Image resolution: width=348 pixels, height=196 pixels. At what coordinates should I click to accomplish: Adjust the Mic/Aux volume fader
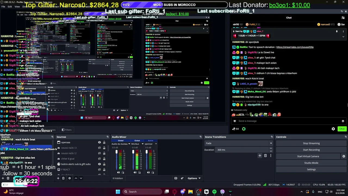[133, 152]
